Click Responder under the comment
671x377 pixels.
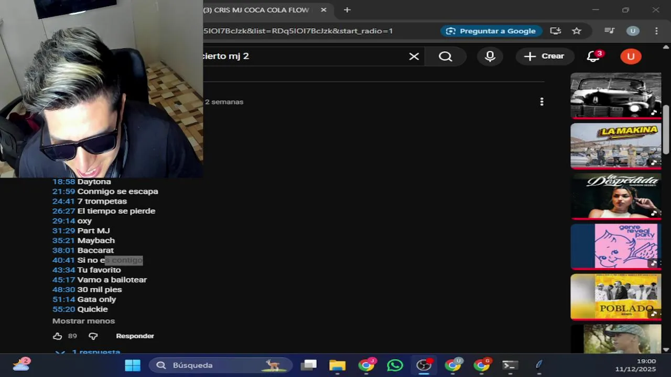(135, 336)
